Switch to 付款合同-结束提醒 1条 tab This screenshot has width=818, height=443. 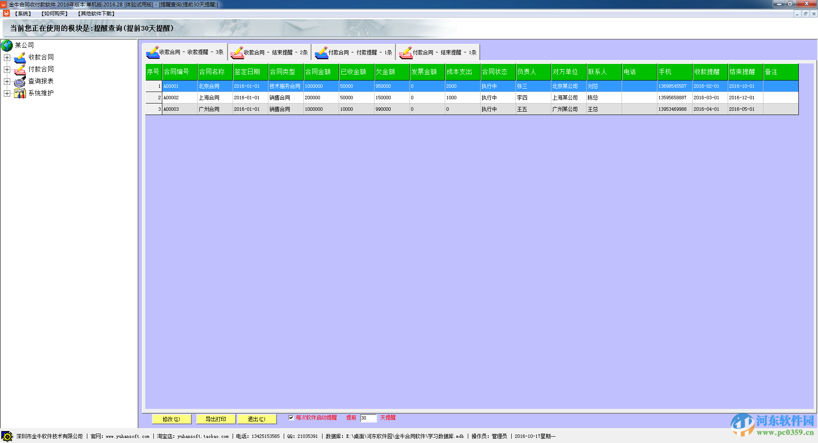(x=438, y=52)
